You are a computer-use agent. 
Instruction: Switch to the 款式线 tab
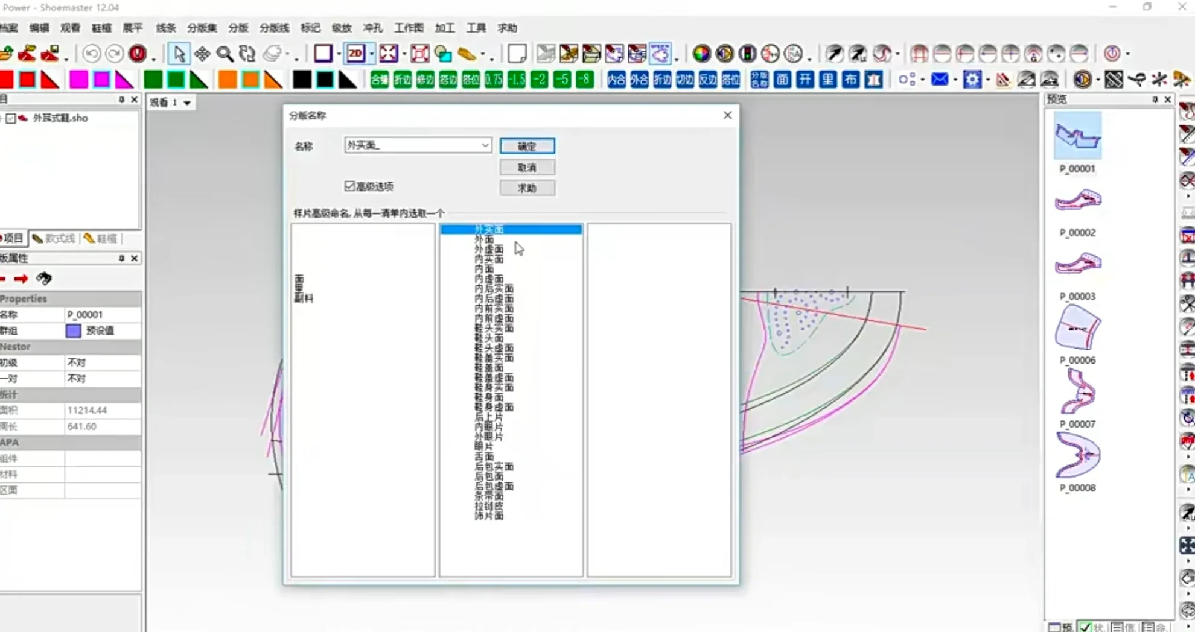point(54,239)
